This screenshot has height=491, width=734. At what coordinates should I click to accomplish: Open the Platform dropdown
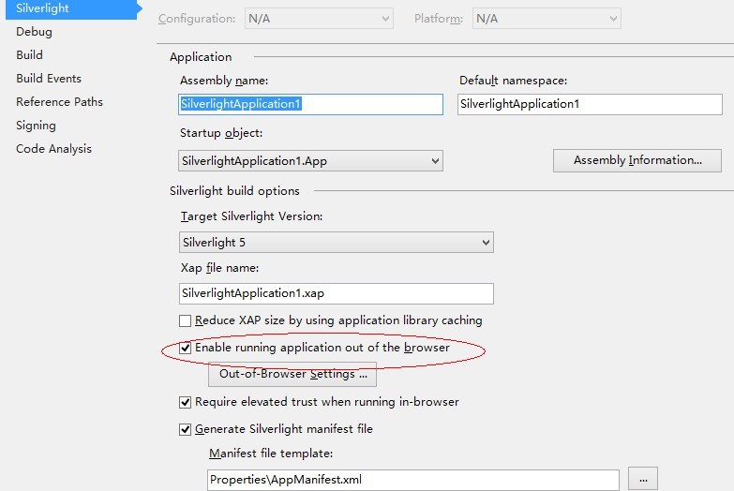[547, 19]
